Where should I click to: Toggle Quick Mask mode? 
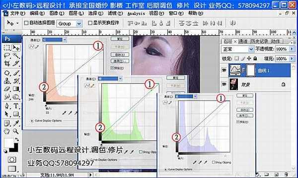pyautogui.click(x=12, y=160)
